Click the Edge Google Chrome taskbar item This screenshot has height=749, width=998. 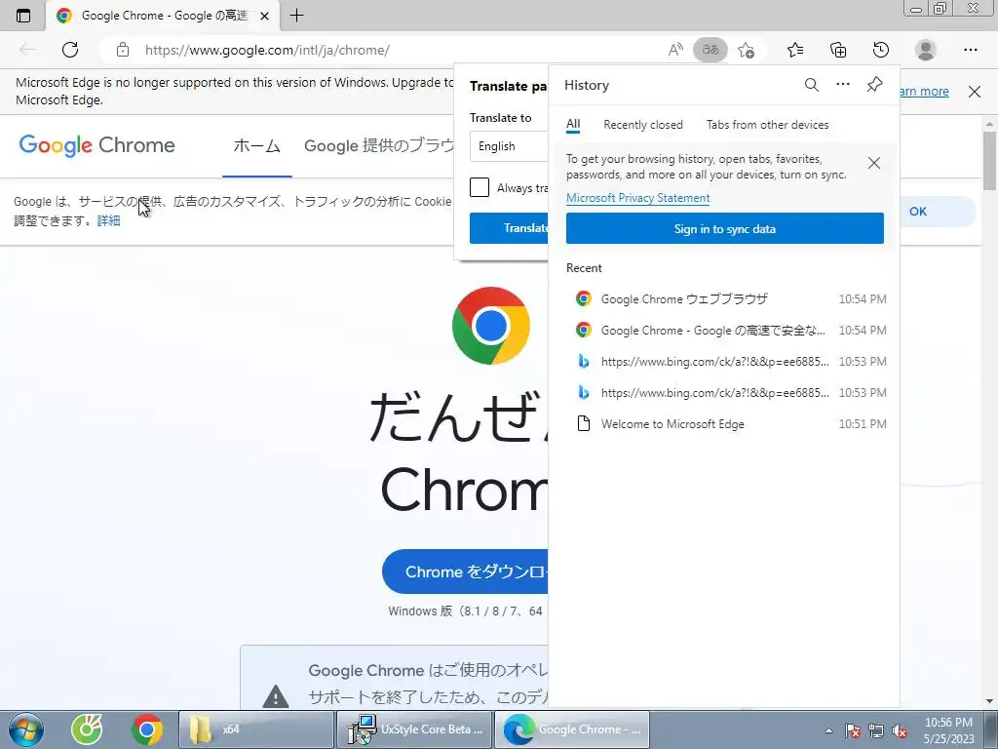tap(572, 729)
